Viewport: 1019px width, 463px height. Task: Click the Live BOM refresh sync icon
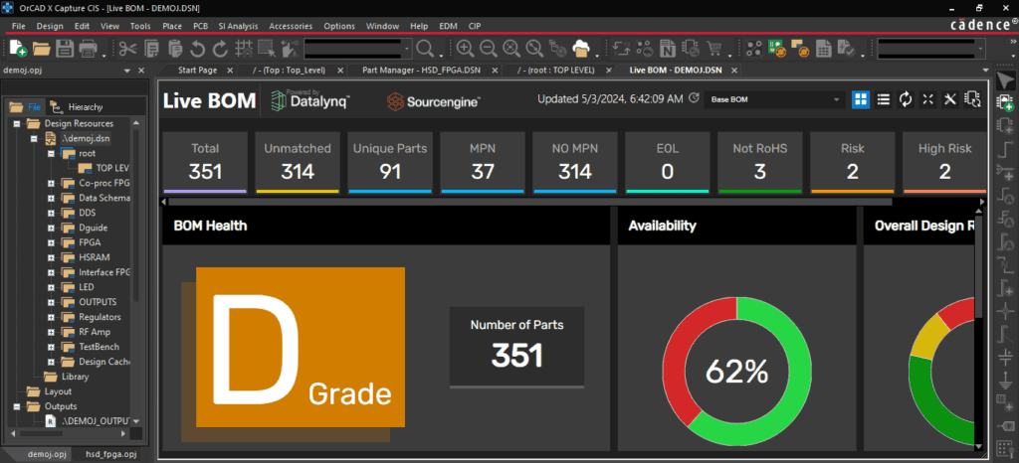pyautogui.click(x=906, y=99)
